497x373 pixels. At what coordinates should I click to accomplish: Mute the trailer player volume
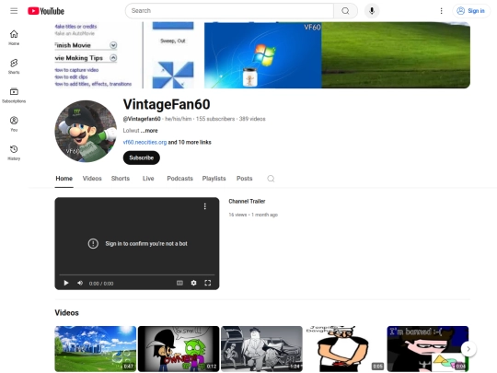pyautogui.click(x=80, y=283)
